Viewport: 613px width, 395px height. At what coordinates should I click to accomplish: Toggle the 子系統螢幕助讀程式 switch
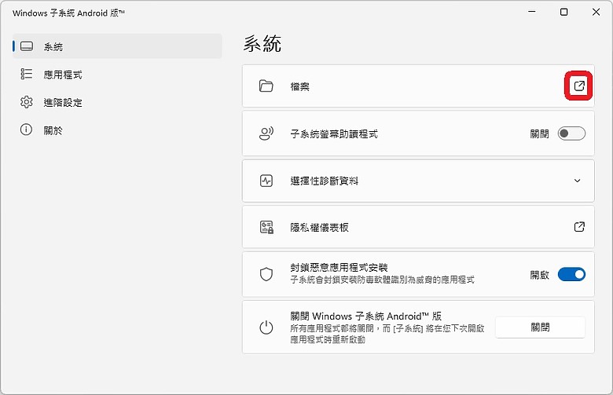[571, 133]
